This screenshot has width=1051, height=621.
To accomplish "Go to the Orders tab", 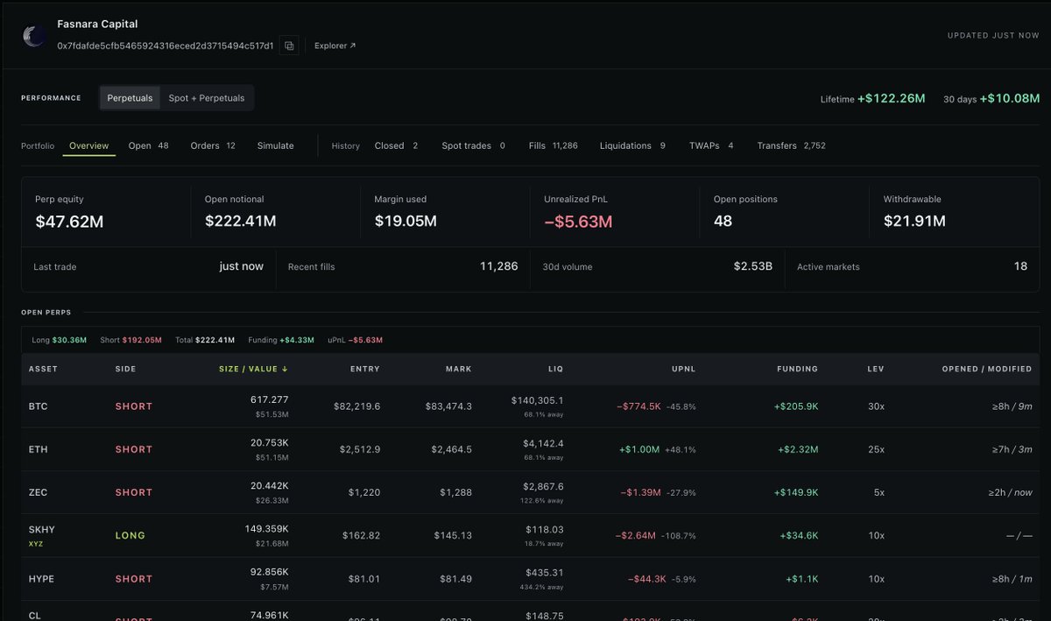I will (213, 145).
